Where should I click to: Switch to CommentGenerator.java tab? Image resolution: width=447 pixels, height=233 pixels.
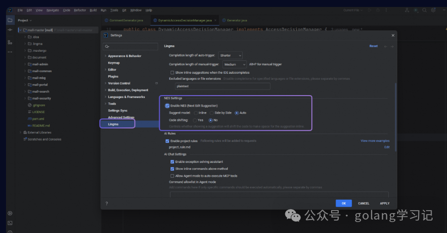pos(124,20)
